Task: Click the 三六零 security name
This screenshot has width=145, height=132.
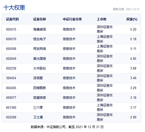Action: pyautogui.click(x=38, y=108)
